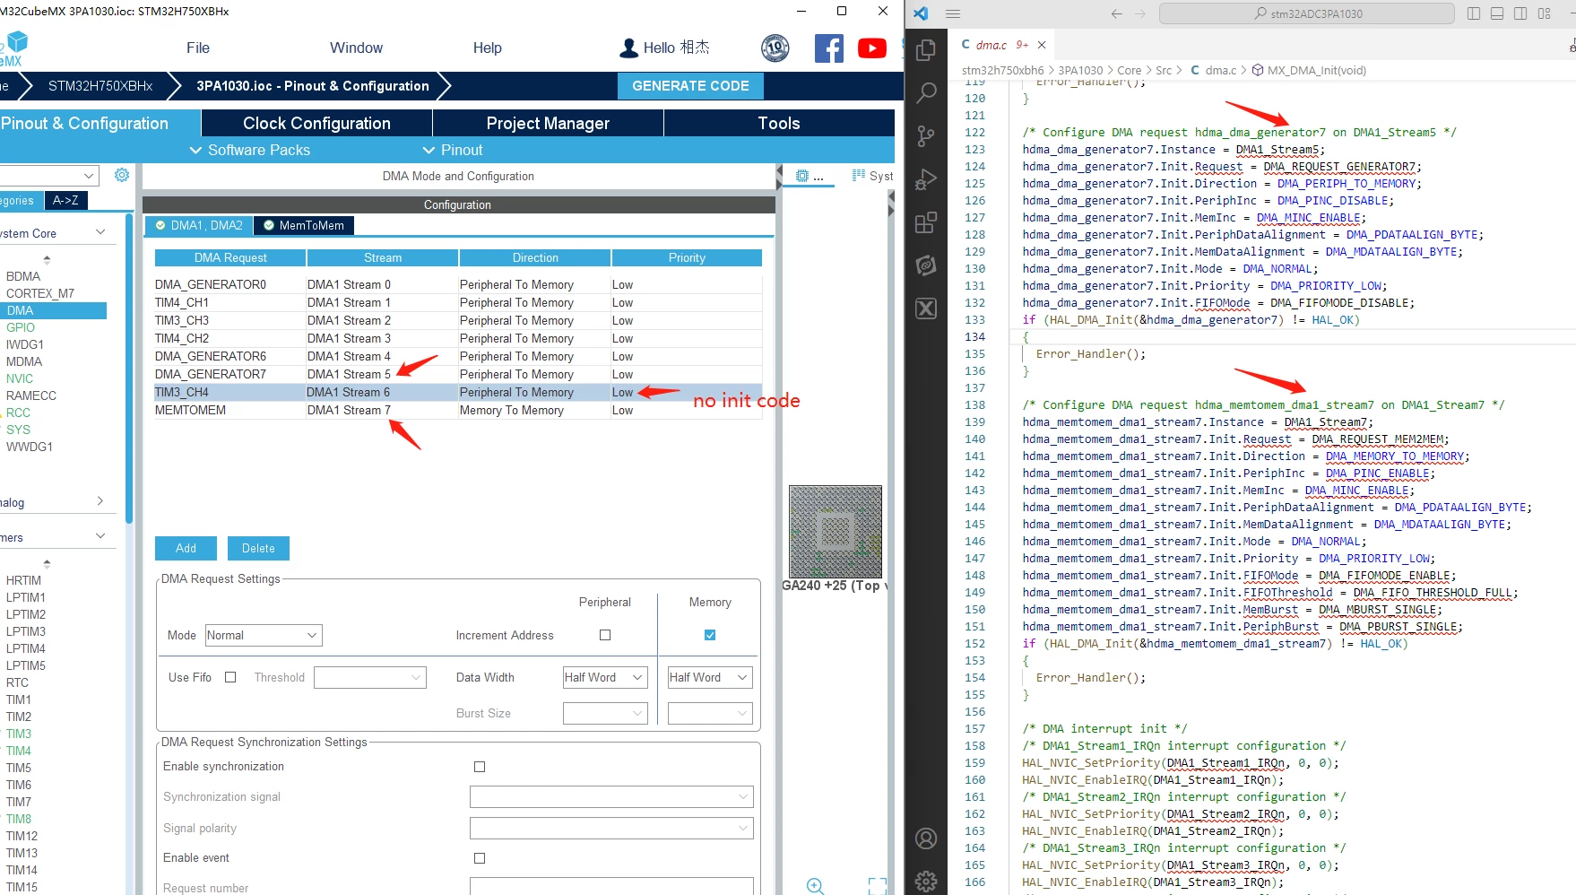Enable the Use Fifo checkbox
1576x895 pixels.
coord(230,677)
